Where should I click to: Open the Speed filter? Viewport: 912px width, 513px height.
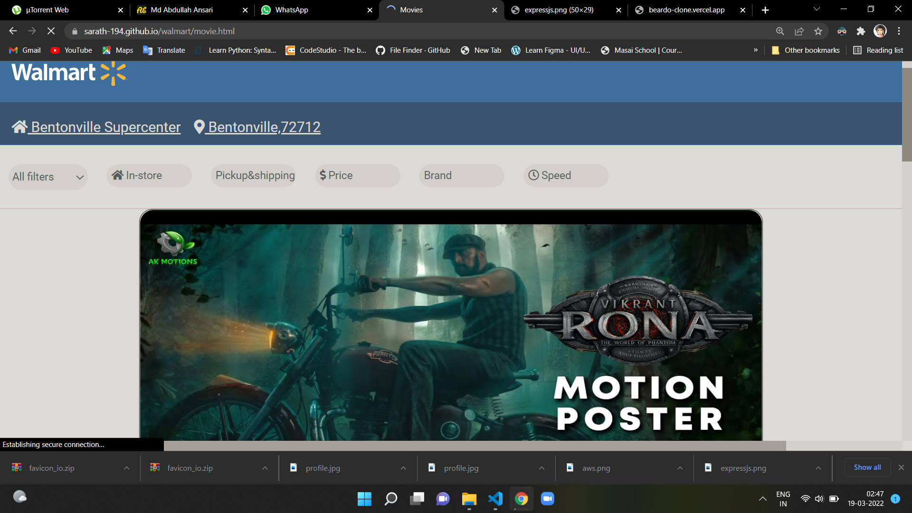click(x=566, y=176)
